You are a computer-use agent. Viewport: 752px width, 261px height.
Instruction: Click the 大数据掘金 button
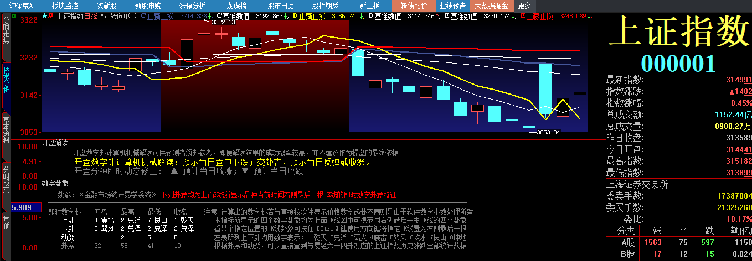[x=492, y=6]
